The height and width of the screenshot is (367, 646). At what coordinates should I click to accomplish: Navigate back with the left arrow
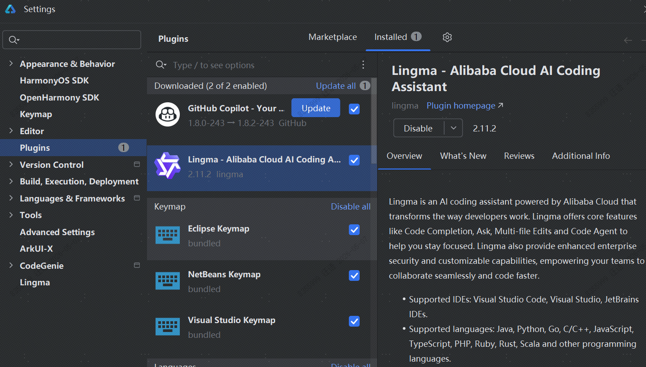click(x=628, y=40)
